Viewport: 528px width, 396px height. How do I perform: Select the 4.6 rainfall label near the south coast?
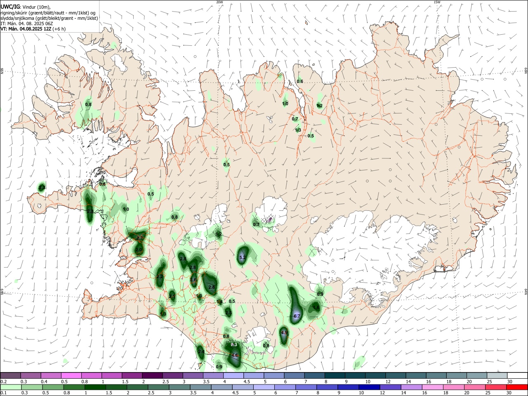click(235, 355)
